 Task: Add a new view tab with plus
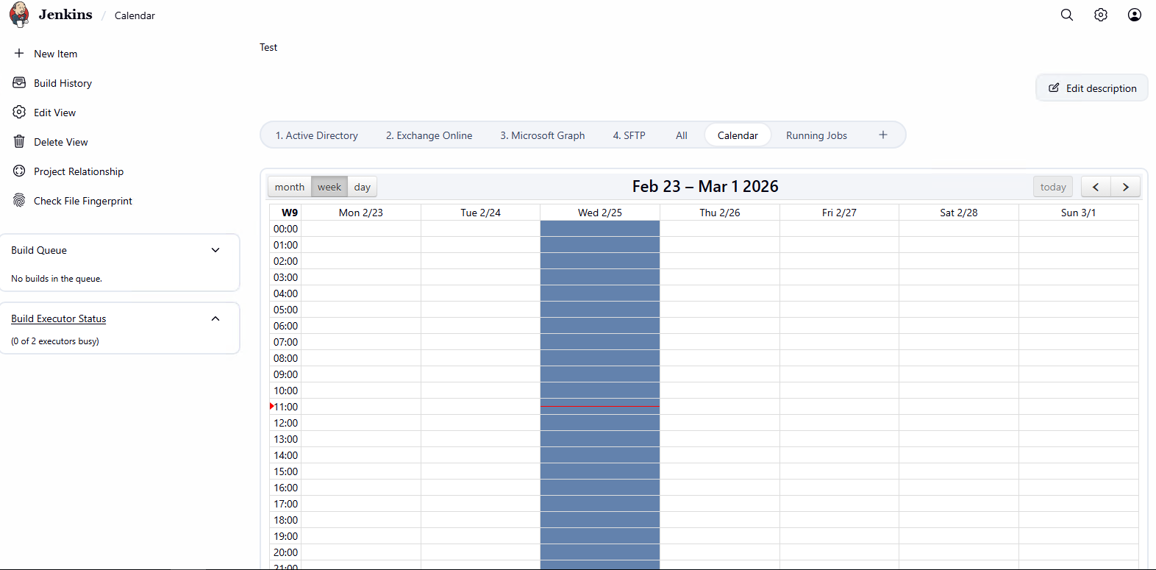pyautogui.click(x=882, y=135)
